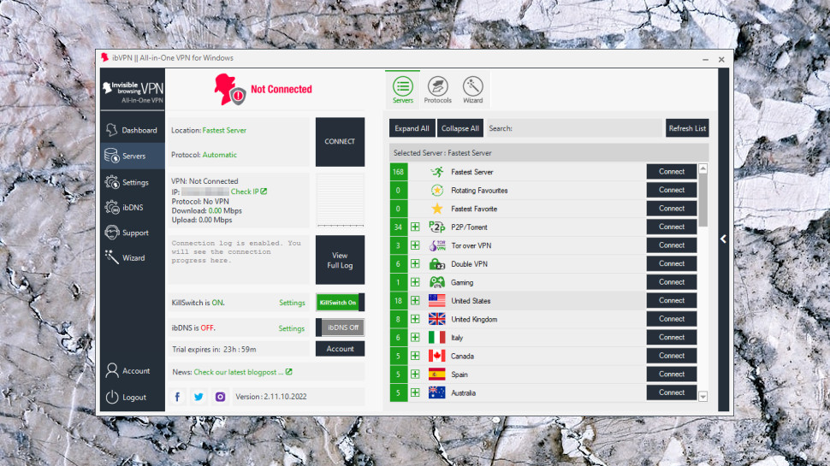The image size is (830, 466).
Task: Toggle the KillSwitch On switch
Action: tap(340, 303)
